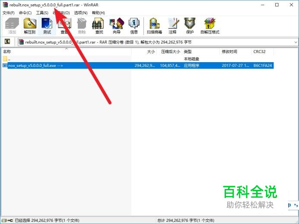Click the Test (测试) archive icon
Viewport: 299px width, 224px height.
(47, 26)
